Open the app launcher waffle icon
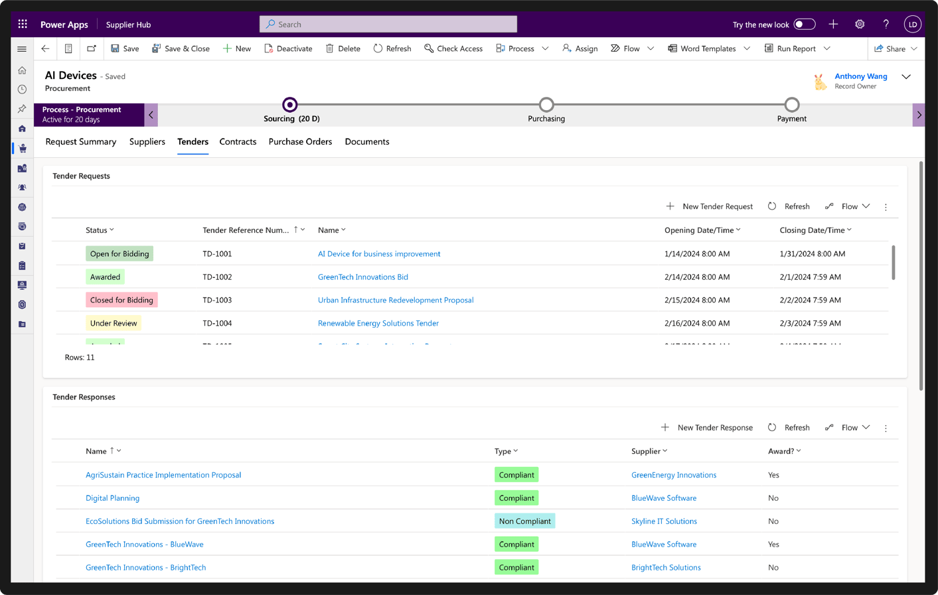 [x=23, y=24]
